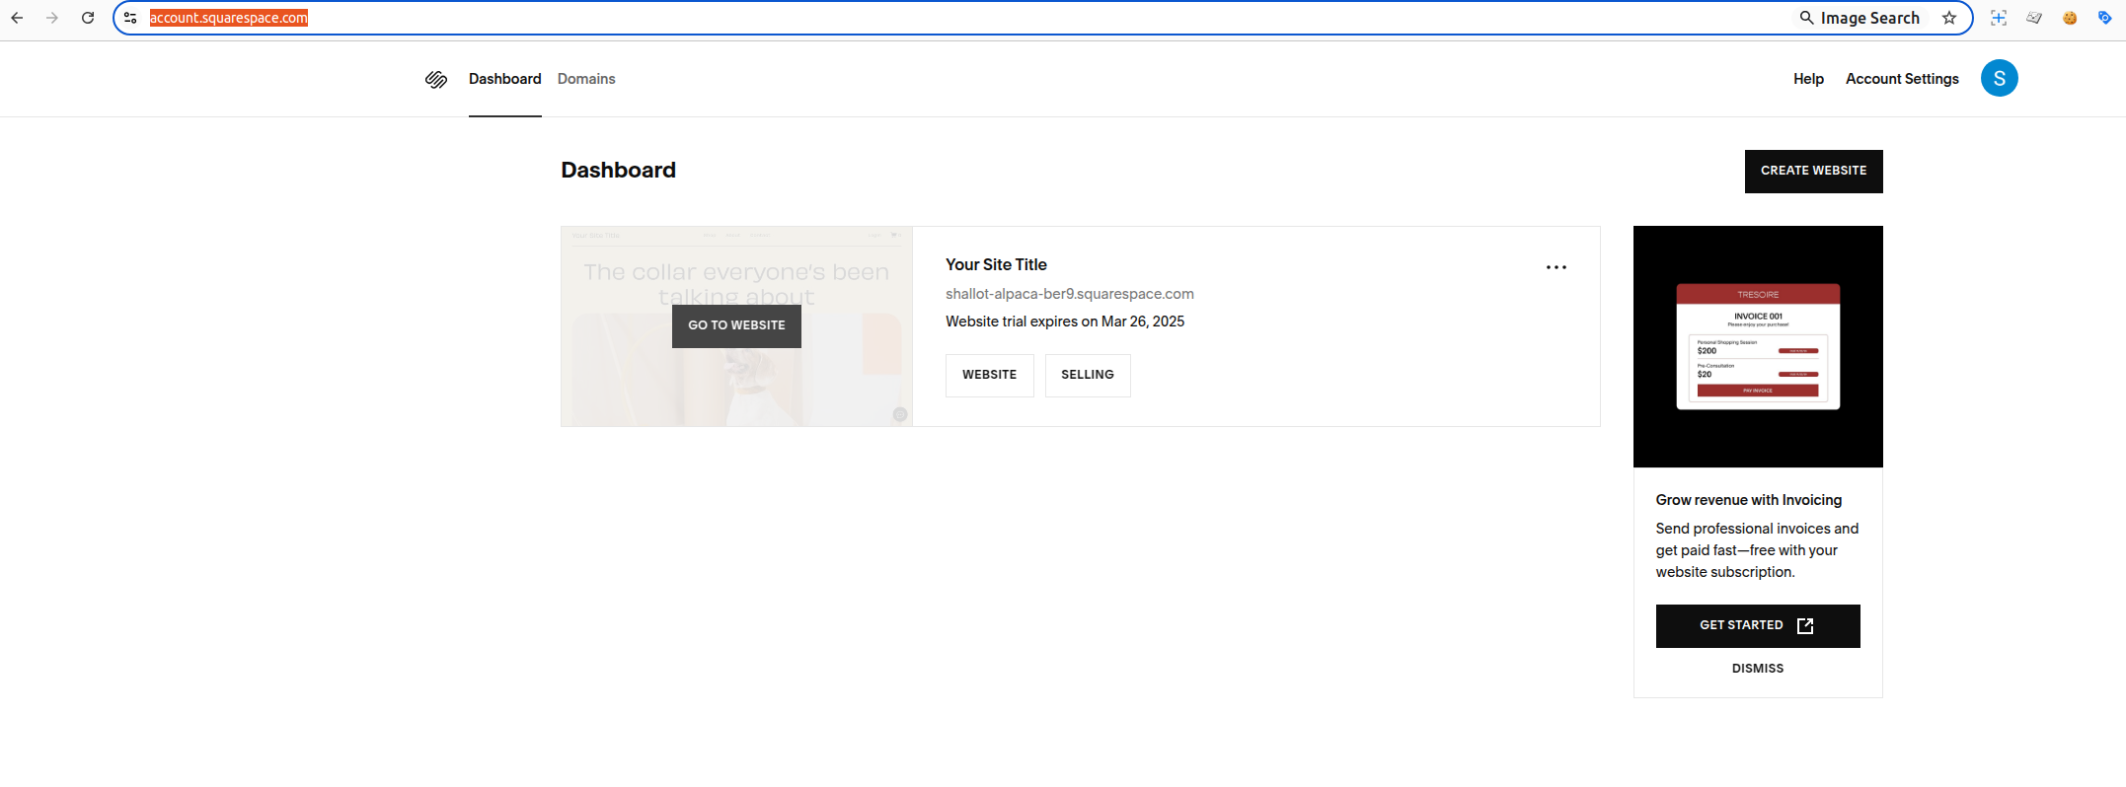Click the Create Website button

point(1813,172)
